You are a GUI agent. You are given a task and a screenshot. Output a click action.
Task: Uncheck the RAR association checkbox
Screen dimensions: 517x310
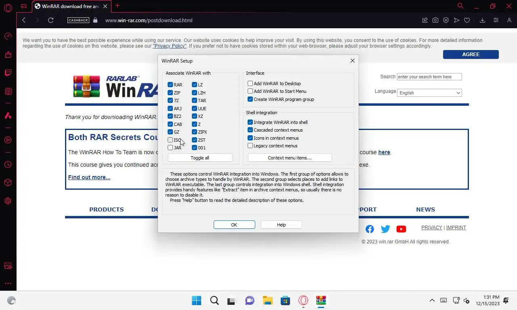[170, 85]
